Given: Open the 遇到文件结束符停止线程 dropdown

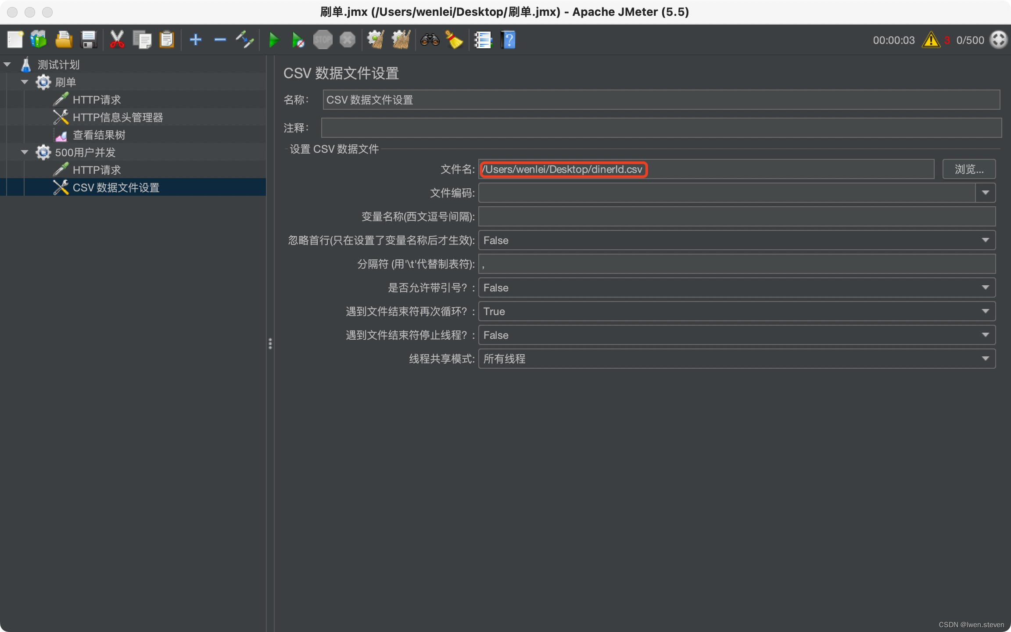Looking at the screenshot, I should pos(737,335).
